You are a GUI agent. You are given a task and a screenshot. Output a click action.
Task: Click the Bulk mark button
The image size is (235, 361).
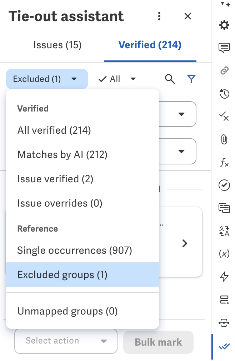click(x=159, y=342)
